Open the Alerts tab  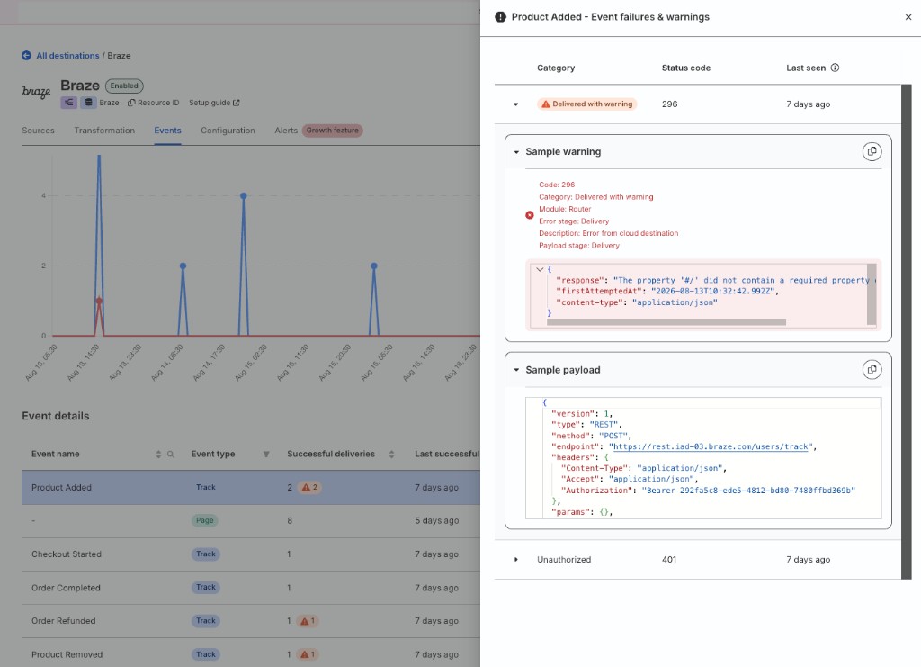286,131
